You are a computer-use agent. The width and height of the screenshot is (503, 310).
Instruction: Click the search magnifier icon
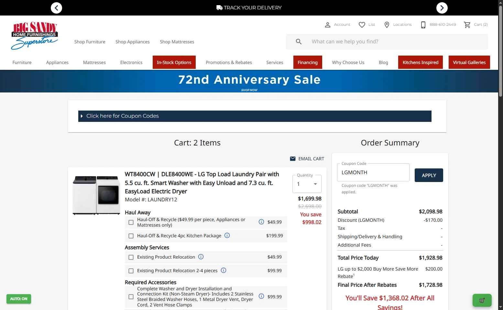tap(299, 42)
